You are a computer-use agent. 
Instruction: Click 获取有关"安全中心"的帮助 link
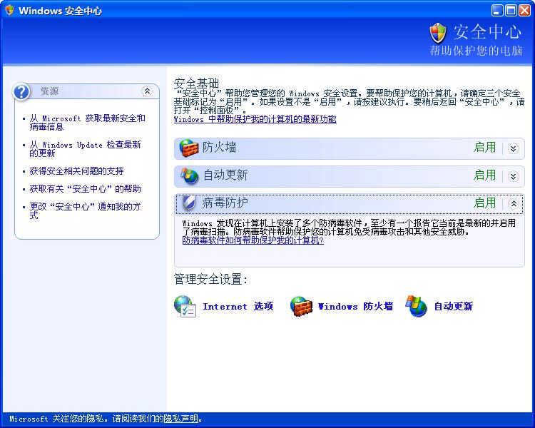tap(85, 189)
